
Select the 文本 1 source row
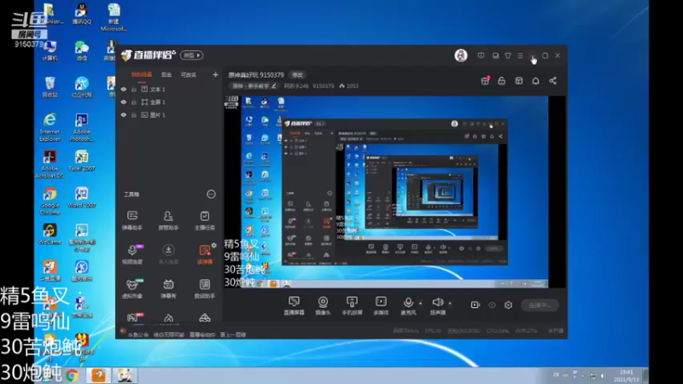(169, 90)
